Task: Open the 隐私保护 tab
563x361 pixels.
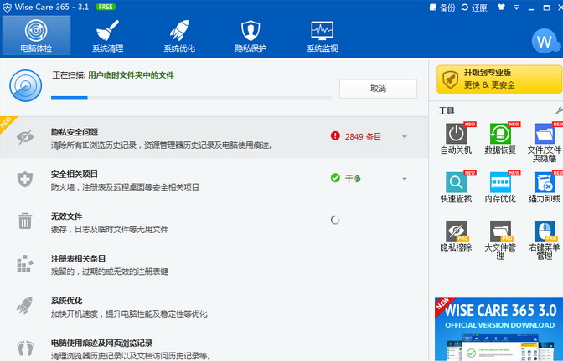Action: [251, 35]
